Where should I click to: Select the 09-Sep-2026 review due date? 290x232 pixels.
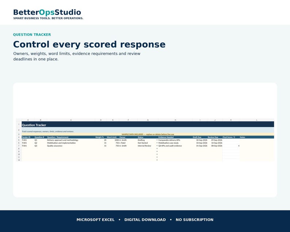click(215, 140)
